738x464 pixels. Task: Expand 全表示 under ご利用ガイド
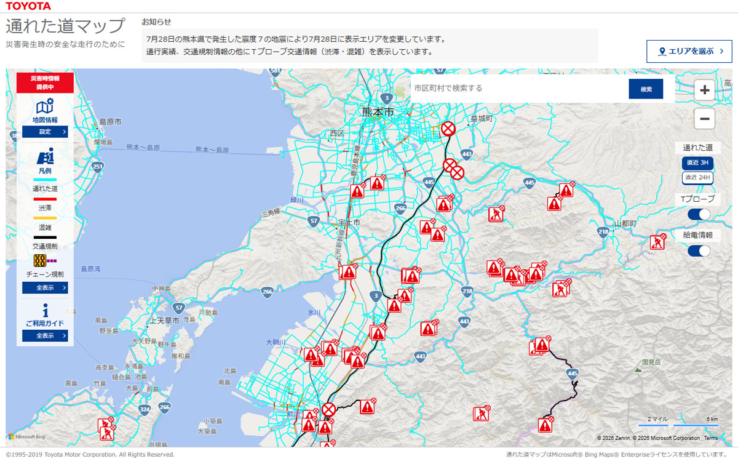tap(45, 336)
